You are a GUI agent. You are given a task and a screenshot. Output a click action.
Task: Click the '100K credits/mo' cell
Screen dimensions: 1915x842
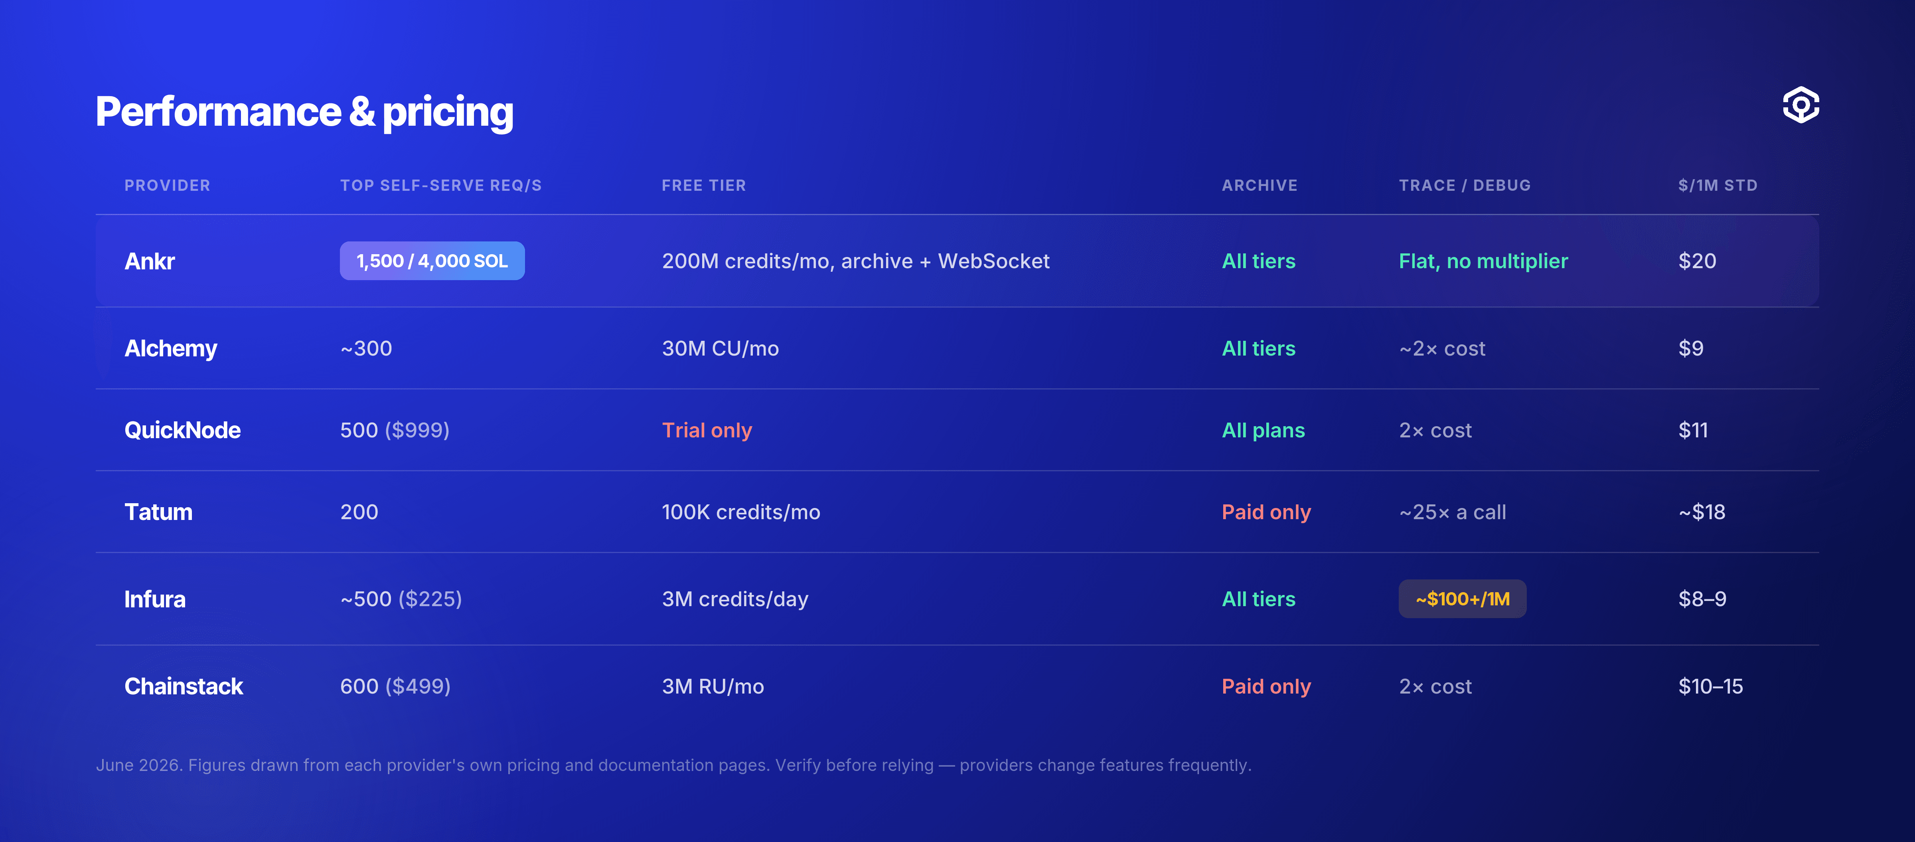pos(741,512)
